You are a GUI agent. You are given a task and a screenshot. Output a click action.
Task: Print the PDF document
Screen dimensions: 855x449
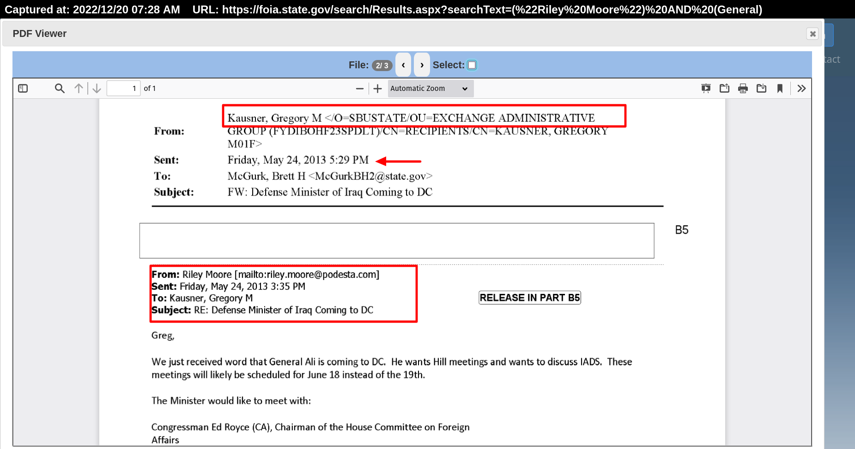[743, 88]
